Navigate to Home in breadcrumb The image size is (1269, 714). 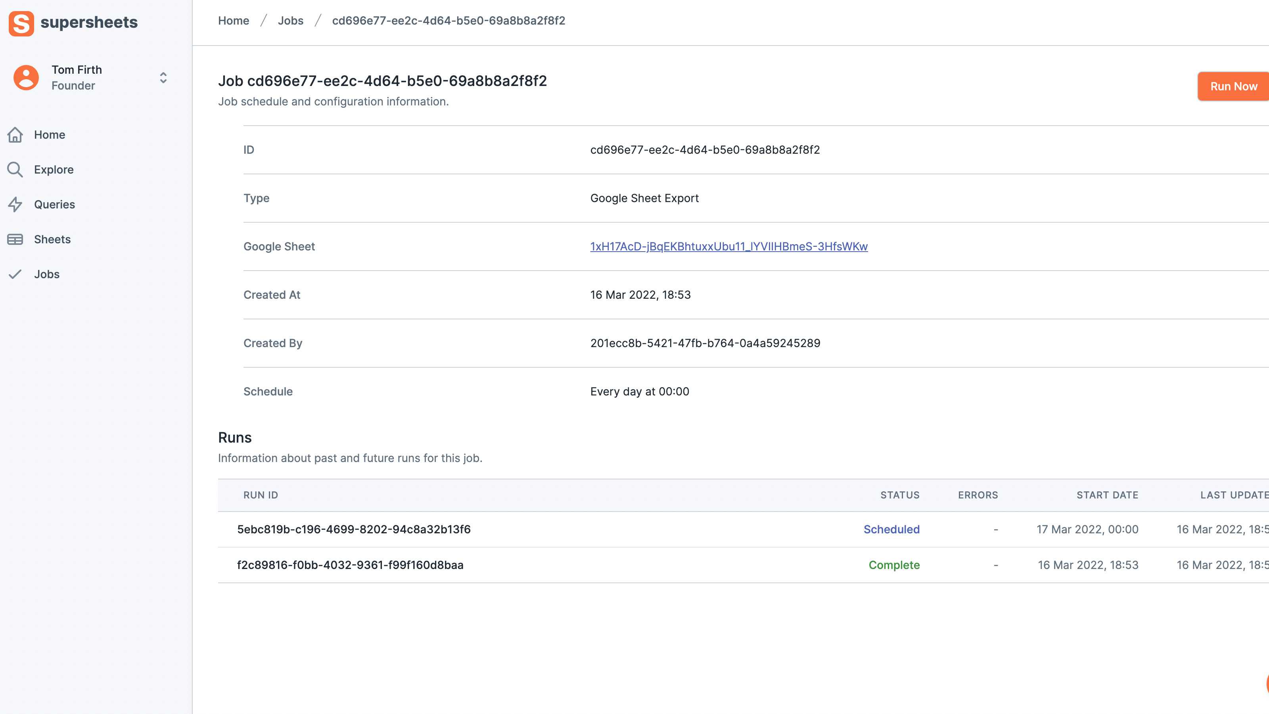pyautogui.click(x=234, y=21)
